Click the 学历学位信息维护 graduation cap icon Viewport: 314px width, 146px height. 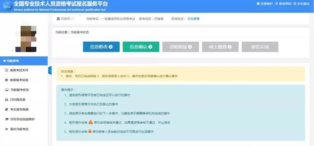tap(6, 120)
